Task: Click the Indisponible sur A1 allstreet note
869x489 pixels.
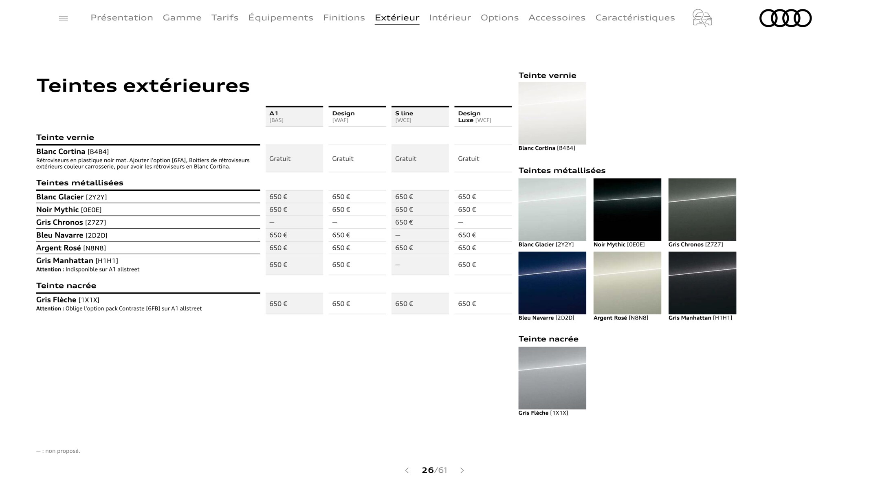Action: [x=88, y=269]
